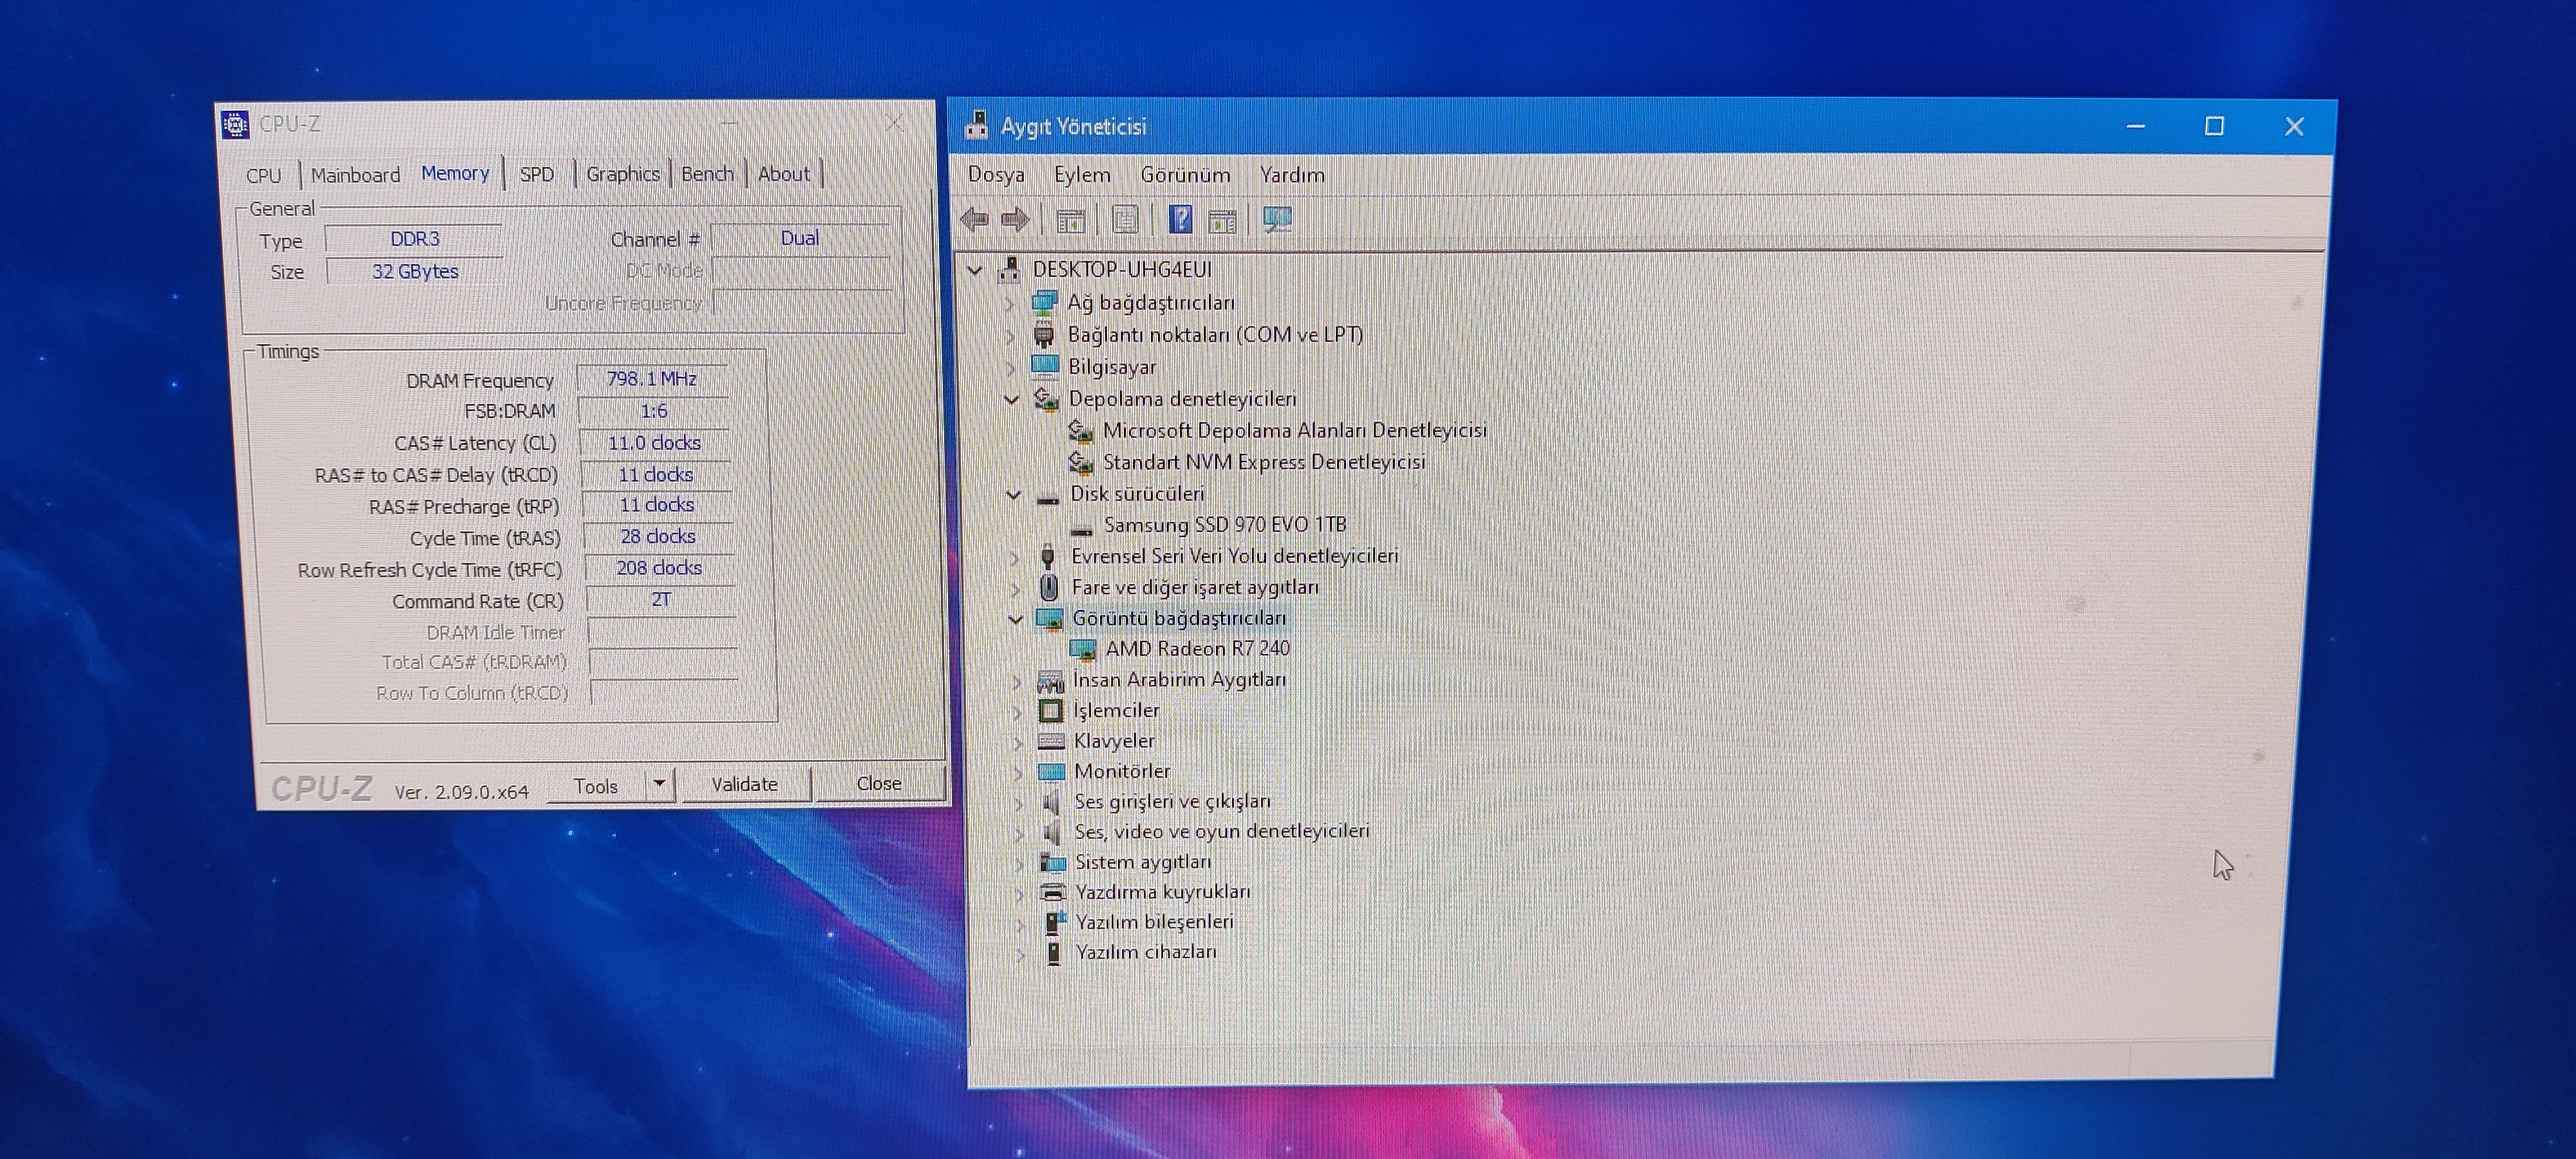This screenshot has height=1159, width=2576.
Task: Switch to the Bench tab in CPU-Z
Action: [x=707, y=173]
